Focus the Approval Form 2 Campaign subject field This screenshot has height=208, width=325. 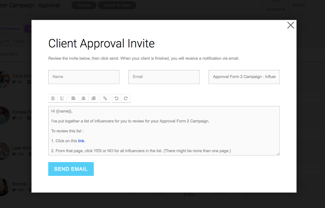coord(244,77)
